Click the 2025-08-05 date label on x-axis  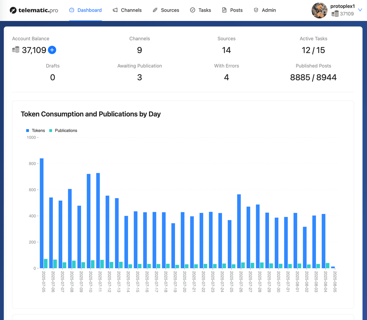pyautogui.click(x=335, y=281)
